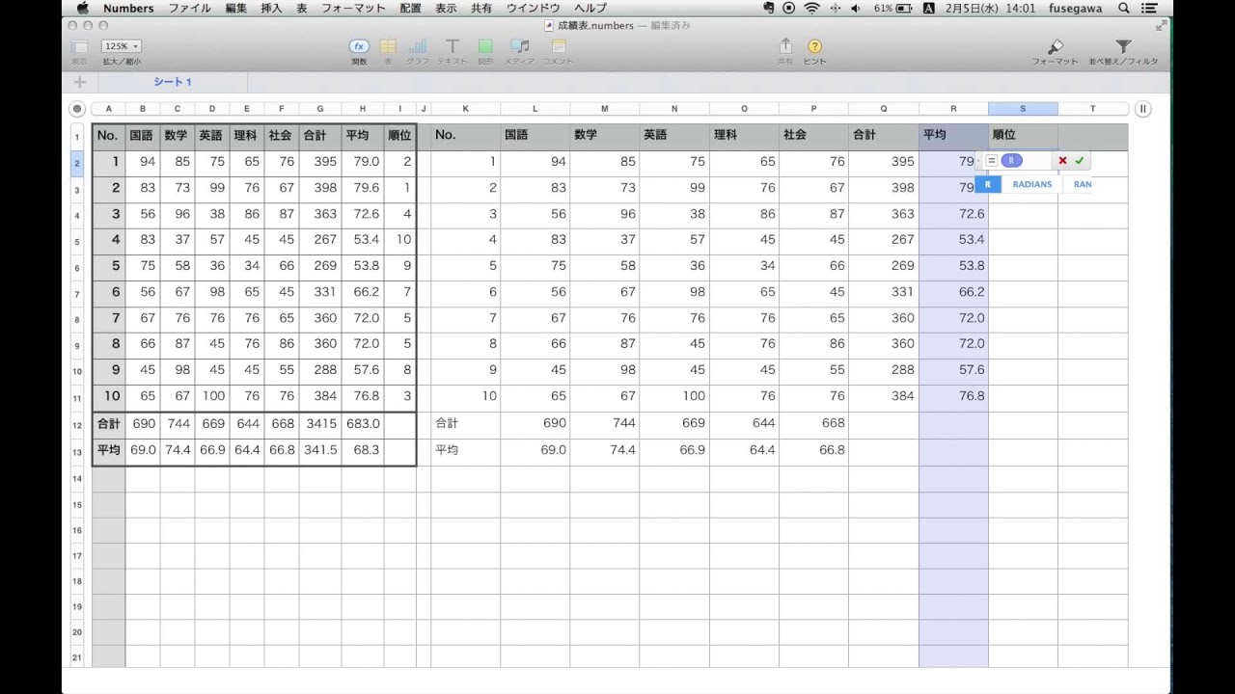1235x694 pixels.
Task: Open the メディア media browser
Action: pos(520,46)
